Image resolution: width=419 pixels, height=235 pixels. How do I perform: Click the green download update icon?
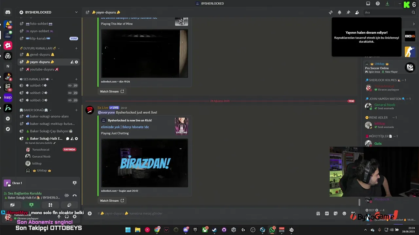coord(387,4)
